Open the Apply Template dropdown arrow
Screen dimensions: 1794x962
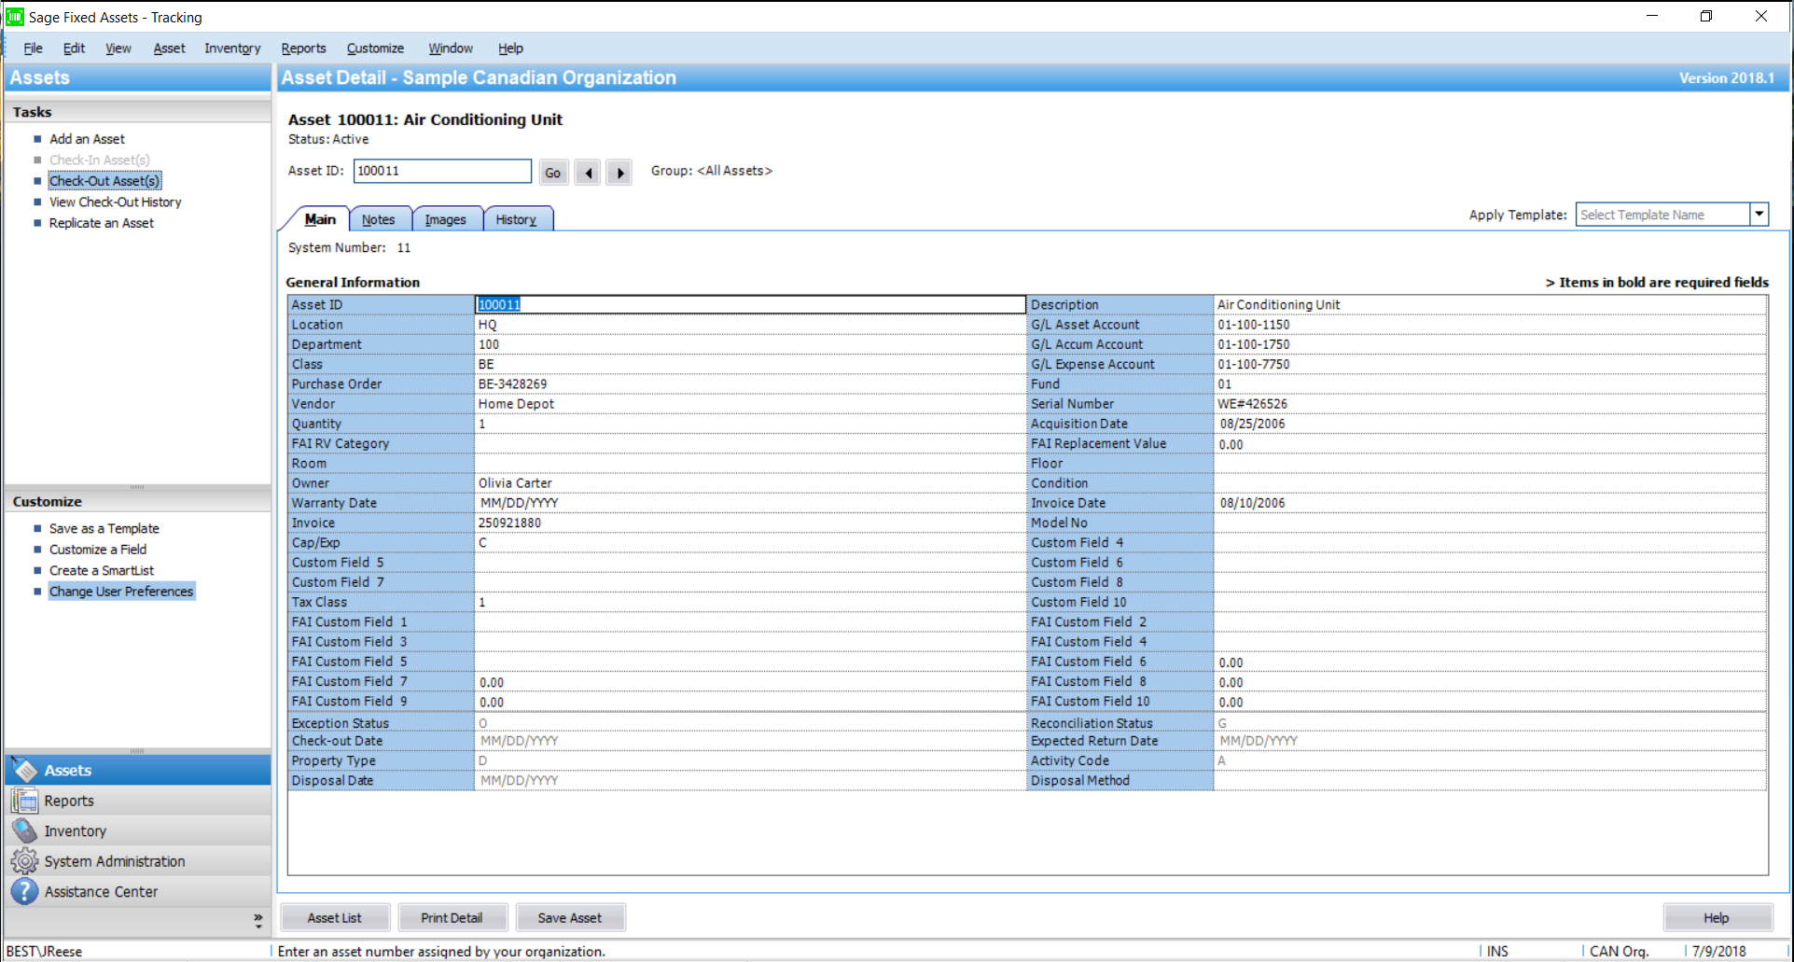click(1759, 215)
